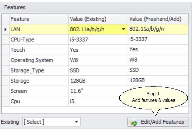Edit freehand value SSD
This screenshot has width=192, height=129.
point(158,71)
